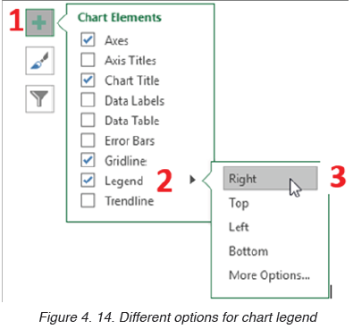
Task: Select Bottom legend position
Action: (248, 251)
